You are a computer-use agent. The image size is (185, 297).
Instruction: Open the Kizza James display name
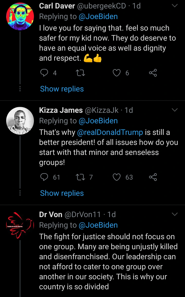point(61,110)
